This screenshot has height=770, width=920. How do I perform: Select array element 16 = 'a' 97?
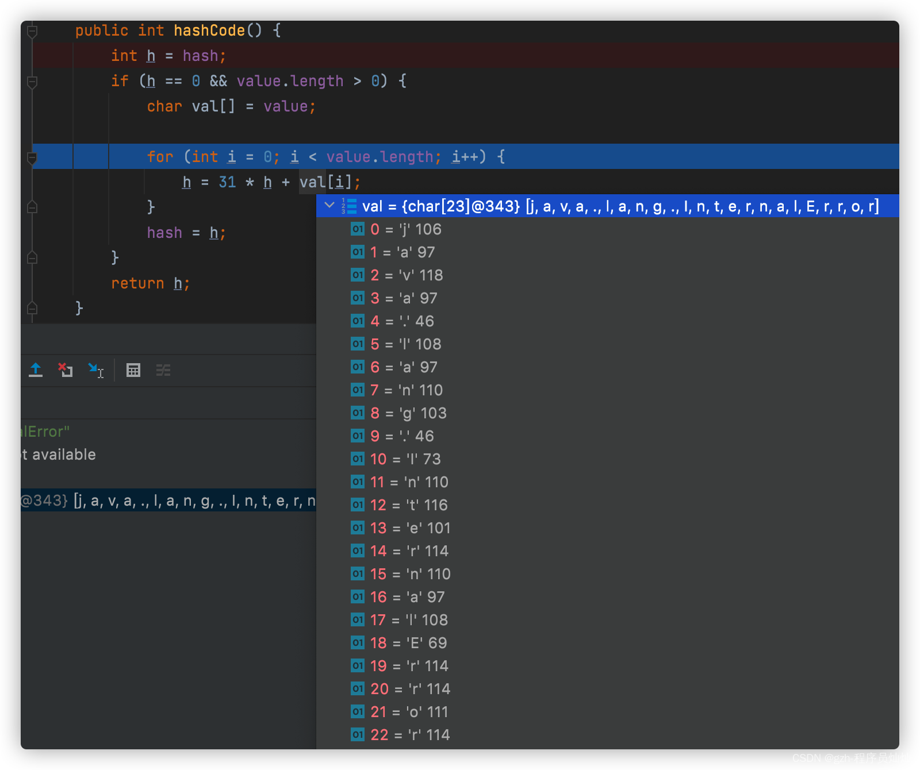607,597
